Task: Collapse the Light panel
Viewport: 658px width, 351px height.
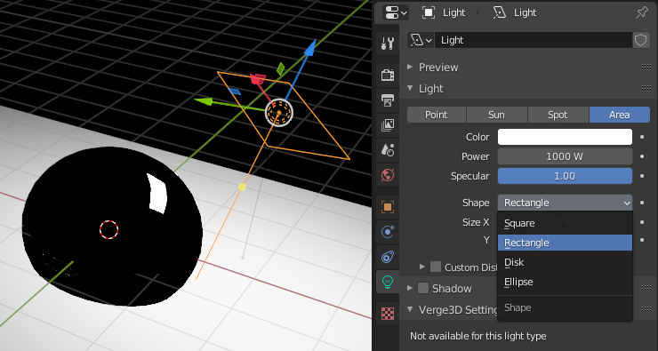Action: (410, 88)
